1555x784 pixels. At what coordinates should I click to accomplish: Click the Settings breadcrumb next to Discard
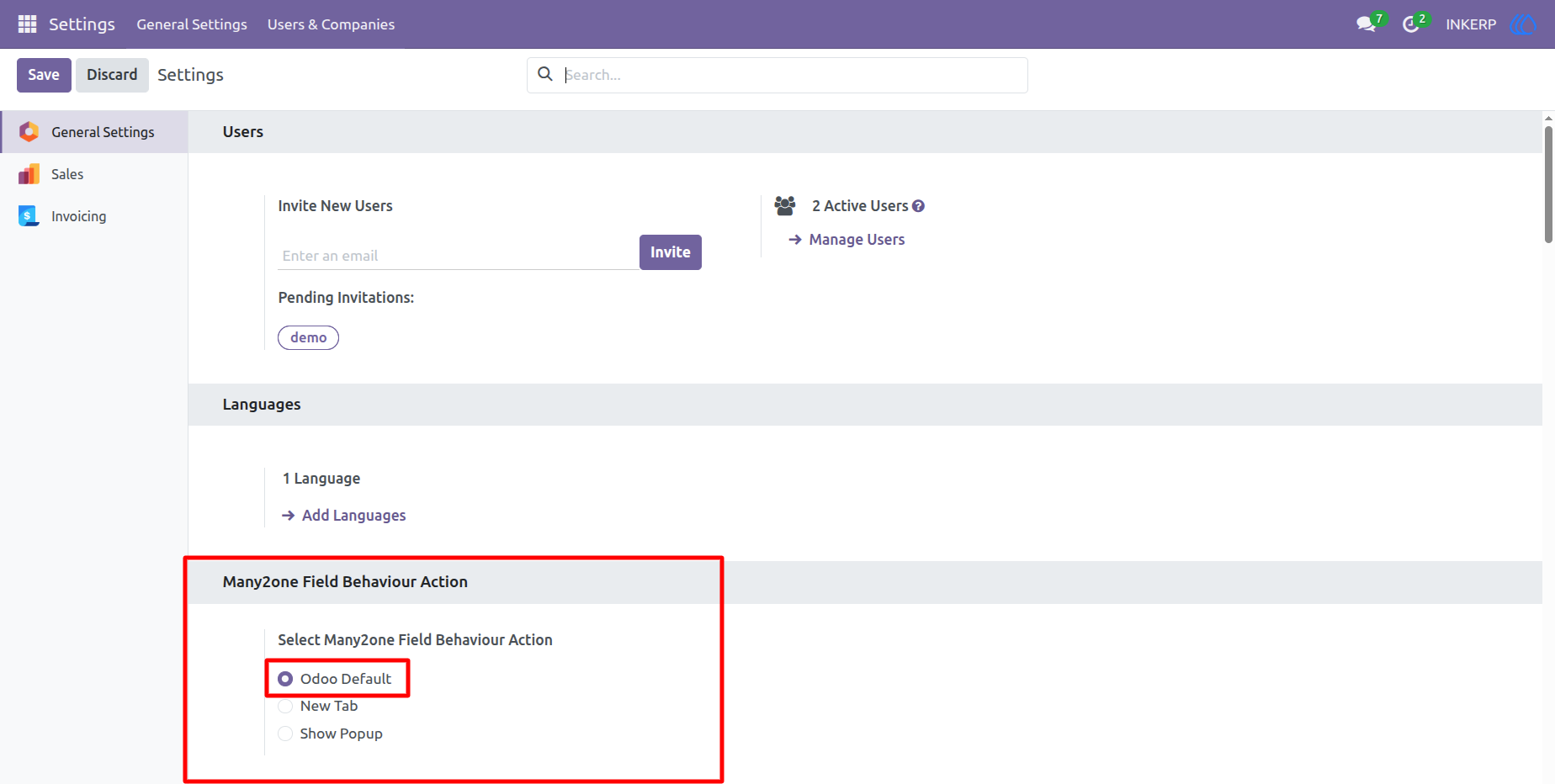[x=190, y=75]
